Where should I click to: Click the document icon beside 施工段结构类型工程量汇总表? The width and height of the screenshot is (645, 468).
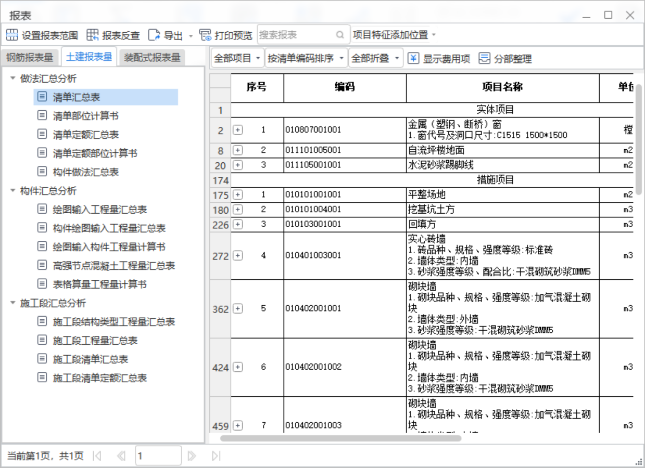[x=42, y=321]
